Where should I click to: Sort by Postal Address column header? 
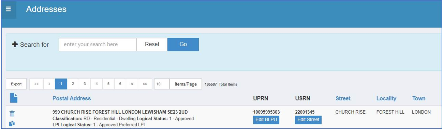click(x=72, y=98)
